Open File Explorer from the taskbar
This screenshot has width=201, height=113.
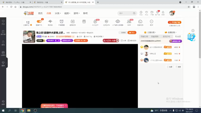(x=29, y=110)
